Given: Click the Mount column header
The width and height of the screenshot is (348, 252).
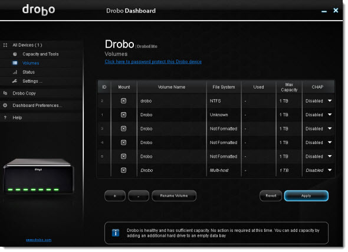Looking at the screenshot, I should tap(124, 87).
